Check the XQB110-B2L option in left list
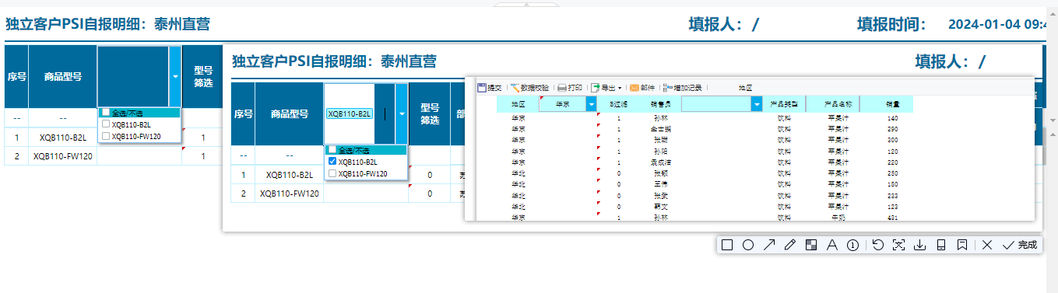Viewport: 1058px width, 293px height. click(x=106, y=124)
